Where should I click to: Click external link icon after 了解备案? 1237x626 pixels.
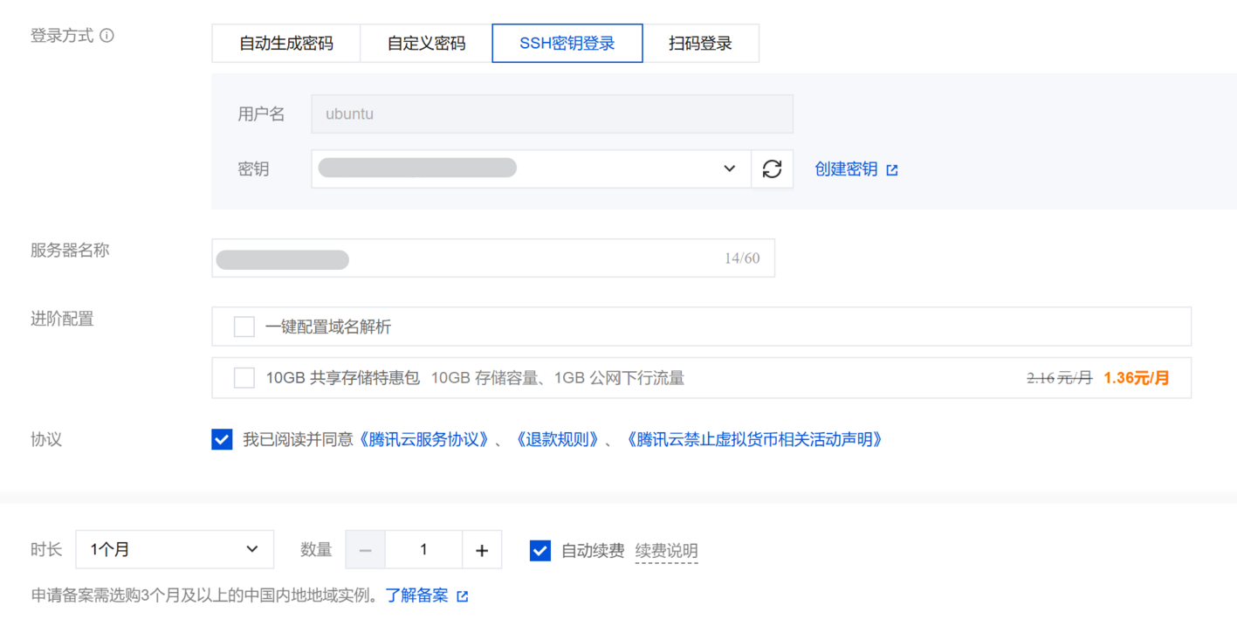463,596
